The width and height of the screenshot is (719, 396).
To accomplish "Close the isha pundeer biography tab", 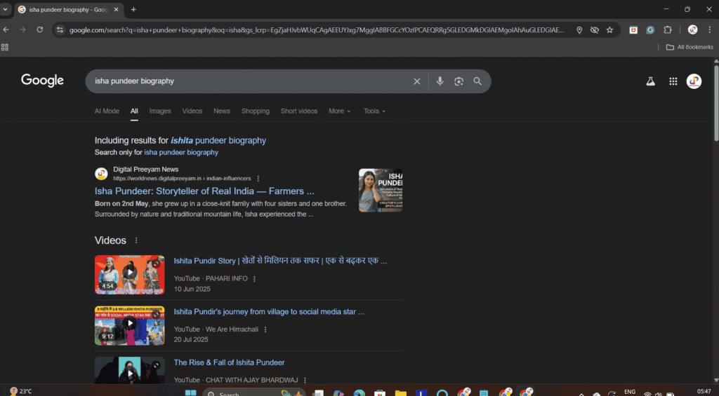I will coord(116,10).
